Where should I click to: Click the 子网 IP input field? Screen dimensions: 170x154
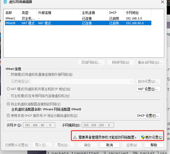tap(39, 125)
